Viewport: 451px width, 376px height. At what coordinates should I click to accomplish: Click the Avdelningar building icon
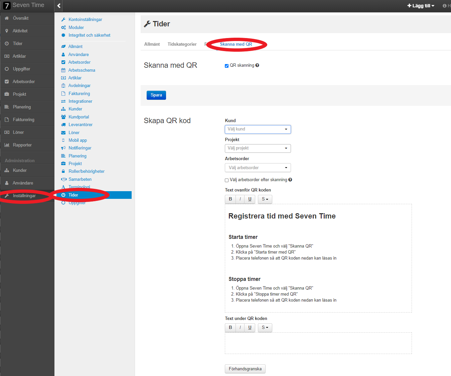point(63,86)
